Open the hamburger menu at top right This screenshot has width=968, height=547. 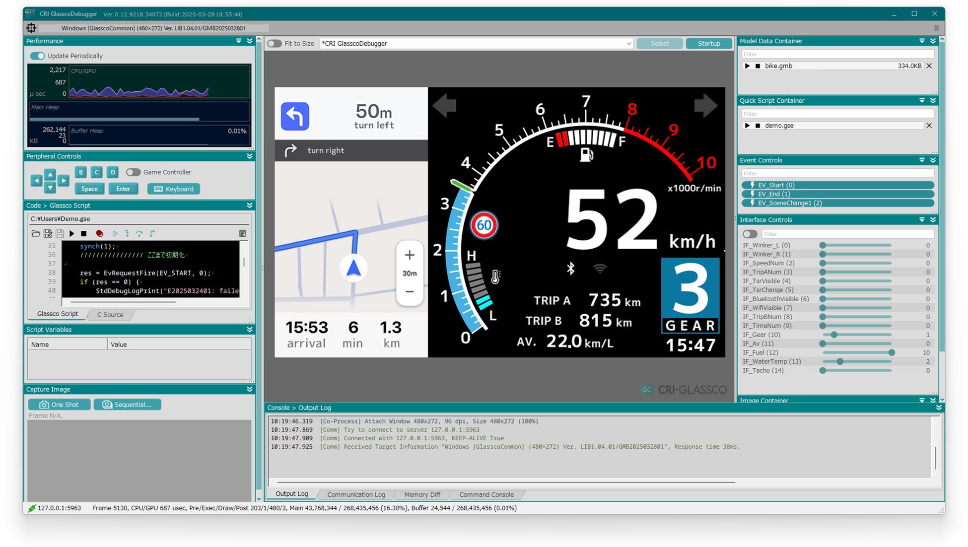point(936,28)
